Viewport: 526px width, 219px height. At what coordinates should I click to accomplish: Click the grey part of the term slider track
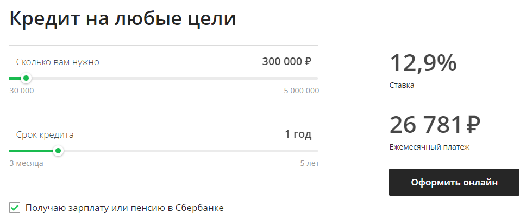190,151
